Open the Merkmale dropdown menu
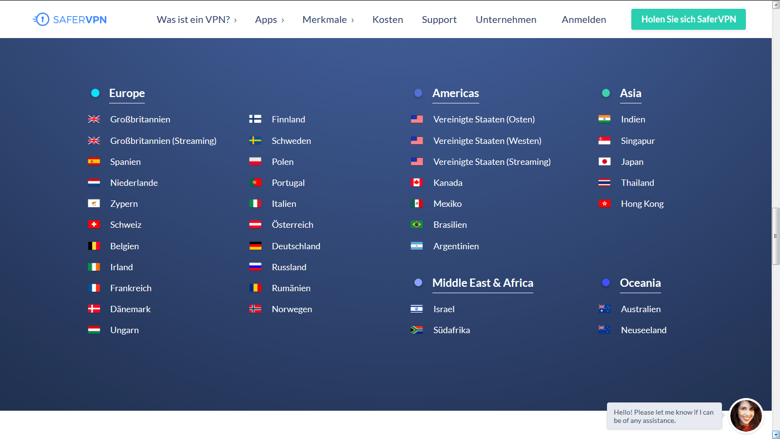 coord(328,20)
